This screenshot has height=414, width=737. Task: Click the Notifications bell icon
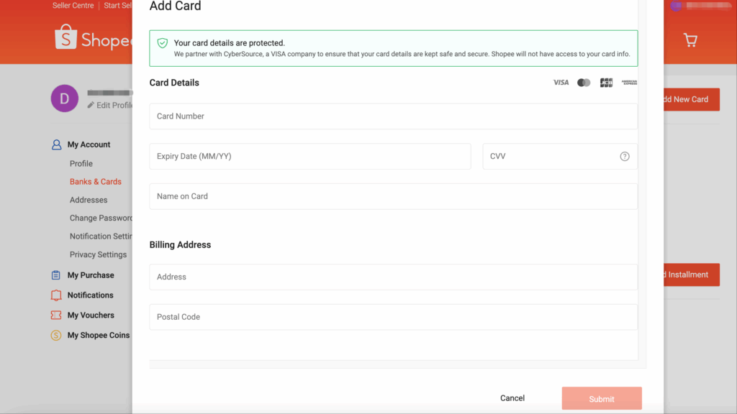tap(56, 295)
